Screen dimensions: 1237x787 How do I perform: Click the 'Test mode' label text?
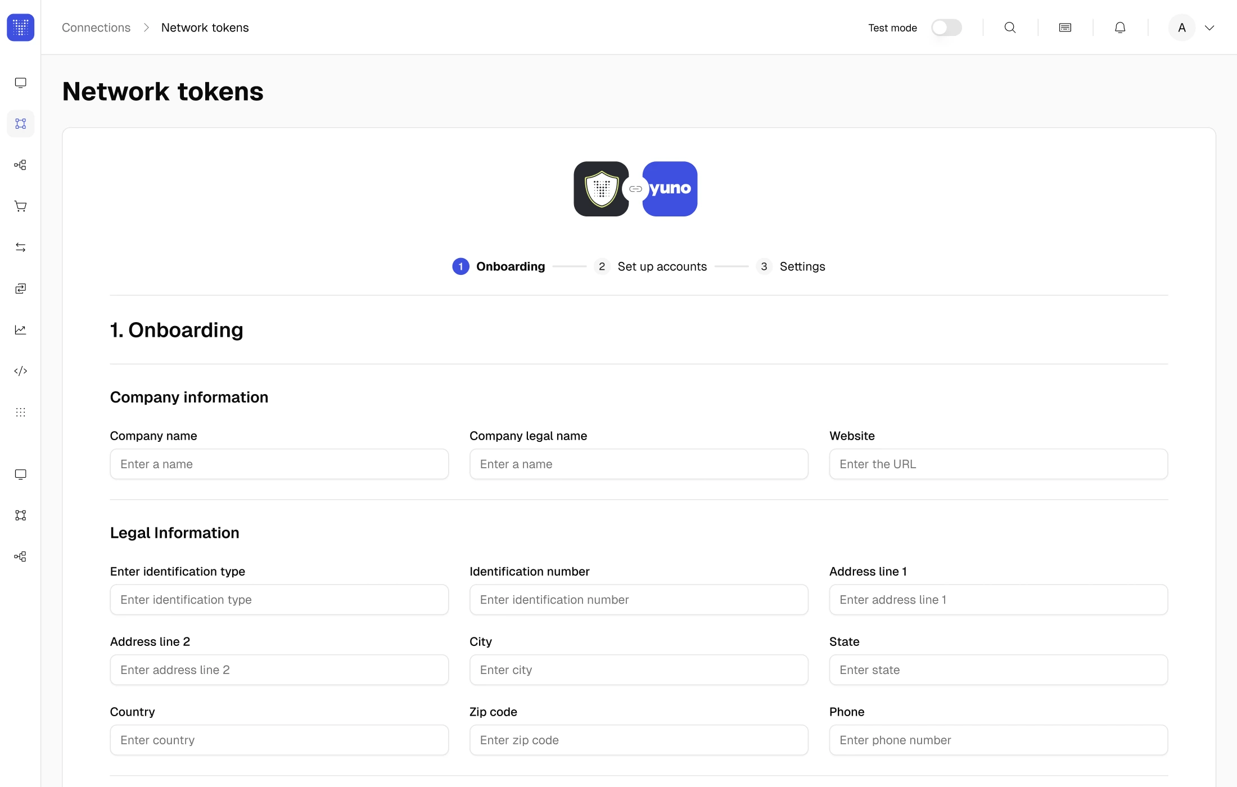pos(892,28)
